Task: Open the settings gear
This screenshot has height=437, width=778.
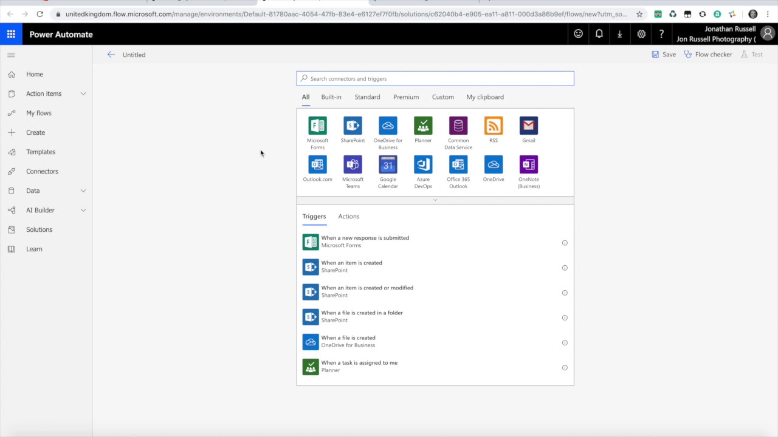Action: coord(641,34)
